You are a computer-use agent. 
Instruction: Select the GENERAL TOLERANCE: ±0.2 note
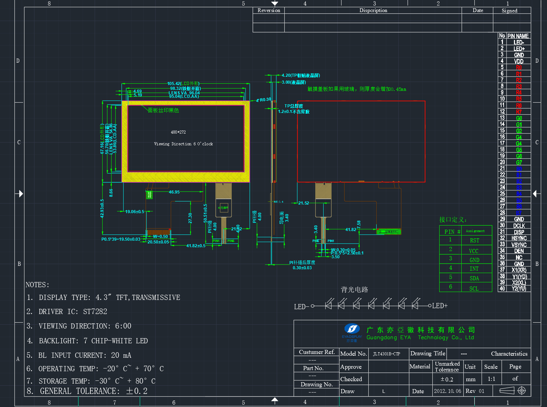[x=87, y=391]
